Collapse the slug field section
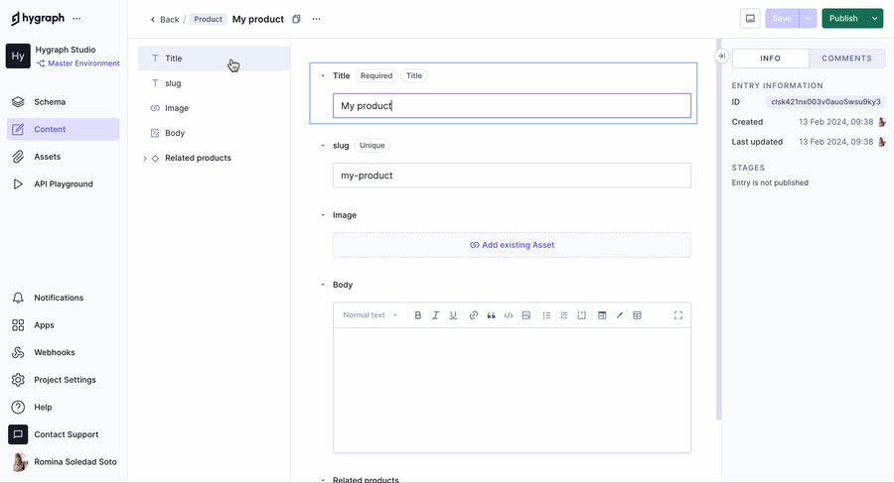894x483 pixels. point(323,146)
